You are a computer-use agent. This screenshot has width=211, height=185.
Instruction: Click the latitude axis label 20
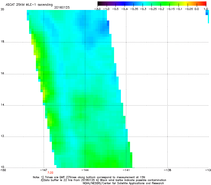click(2, 9)
